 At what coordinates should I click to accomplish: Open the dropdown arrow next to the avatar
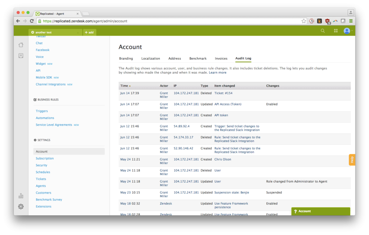[x=352, y=31]
